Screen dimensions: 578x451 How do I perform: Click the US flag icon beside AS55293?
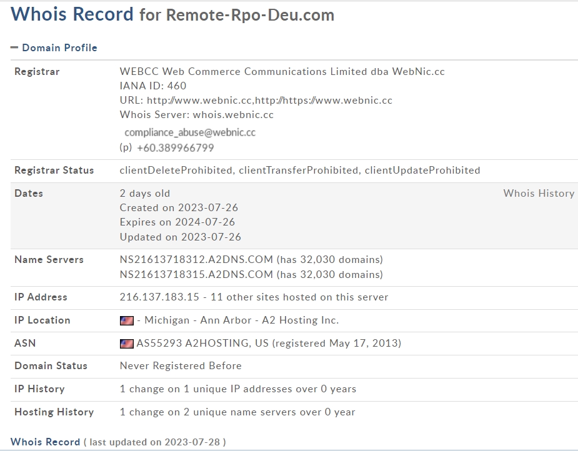(127, 344)
